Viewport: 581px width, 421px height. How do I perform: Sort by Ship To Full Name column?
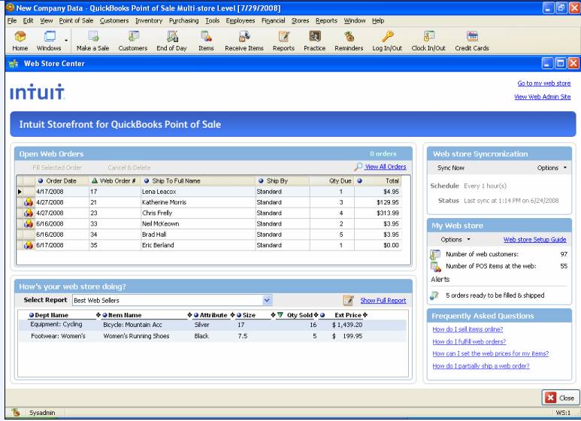pyautogui.click(x=198, y=181)
